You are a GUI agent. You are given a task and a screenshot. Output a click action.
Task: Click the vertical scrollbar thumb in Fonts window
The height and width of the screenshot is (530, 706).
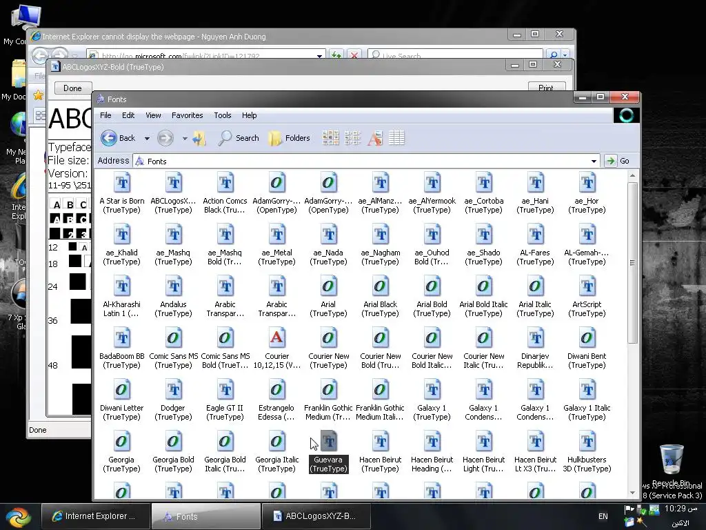coord(632,263)
